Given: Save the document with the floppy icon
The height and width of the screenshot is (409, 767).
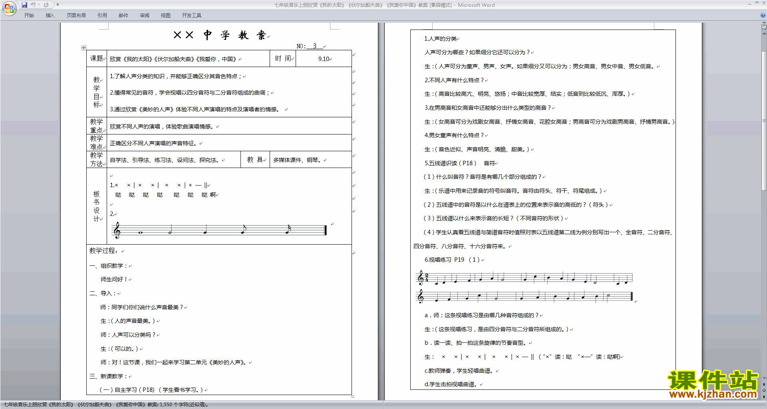Looking at the screenshot, I should 24,5.
